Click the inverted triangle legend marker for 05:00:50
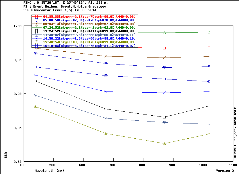The image size is (239, 174). 36,20
